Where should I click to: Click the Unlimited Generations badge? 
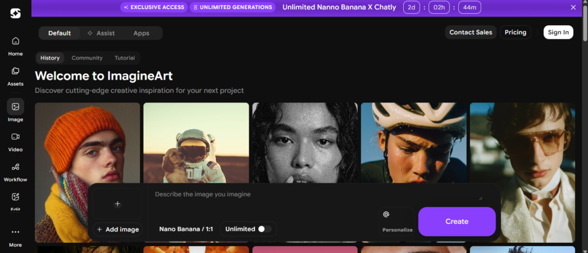[x=233, y=7]
